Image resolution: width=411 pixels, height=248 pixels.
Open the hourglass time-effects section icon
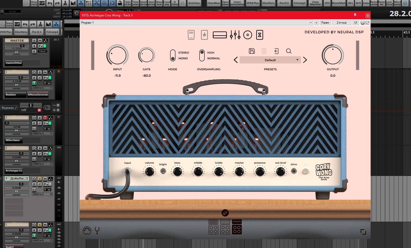click(x=260, y=35)
